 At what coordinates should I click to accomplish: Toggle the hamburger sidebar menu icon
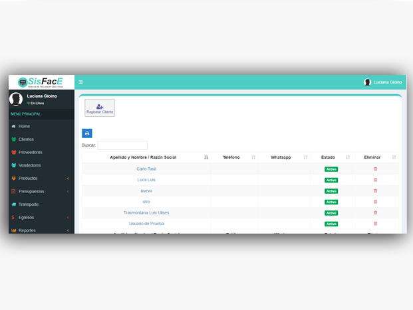click(80, 82)
